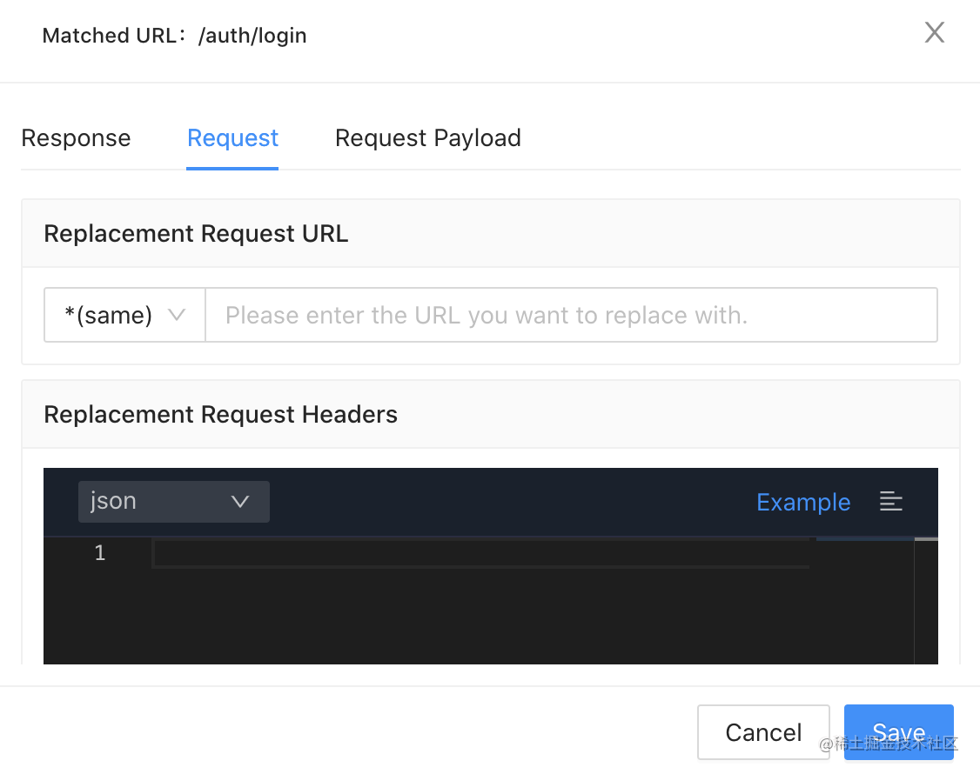The image size is (980, 774).
Task: Click the editor's vertical scrollbar thumb
Action: pos(926,539)
